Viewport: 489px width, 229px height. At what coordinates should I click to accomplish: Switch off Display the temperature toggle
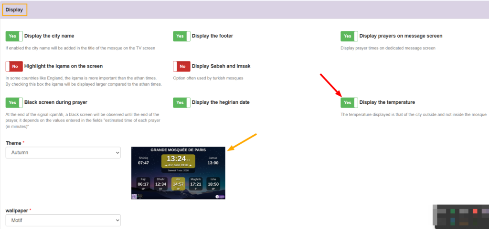tap(349, 102)
